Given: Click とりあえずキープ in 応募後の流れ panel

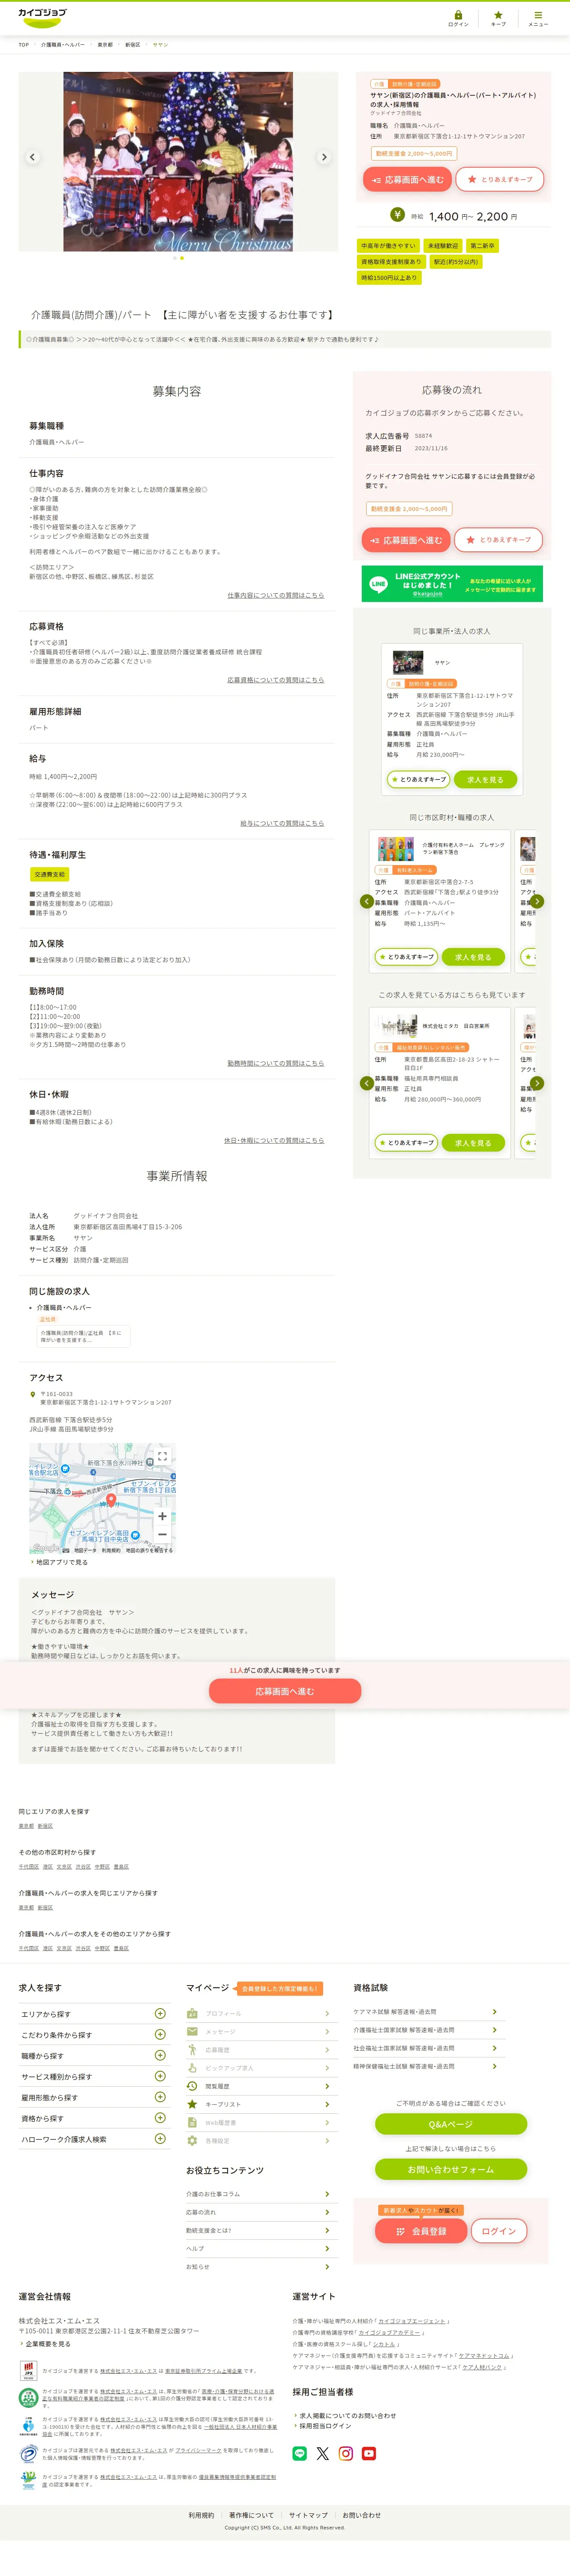Looking at the screenshot, I should [499, 540].
